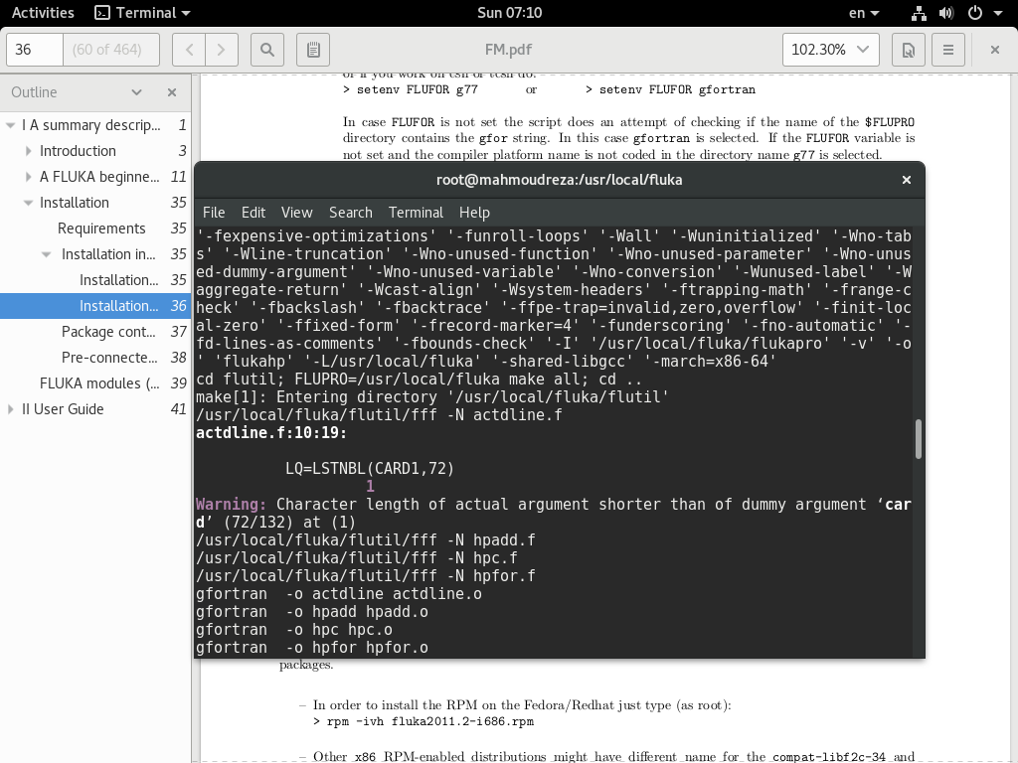Open GNOME Activities overview
The width and height of the screenshot is (1018, 763).
pyautogui.click(x=43, y=13)
